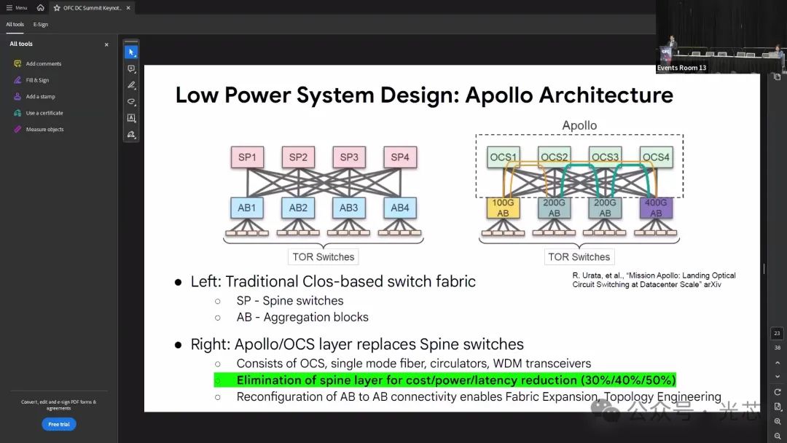Image resolution: width=787 pixels, height=443 pixels.
Task: Click the R. Urata citation text
Action: 654,280
